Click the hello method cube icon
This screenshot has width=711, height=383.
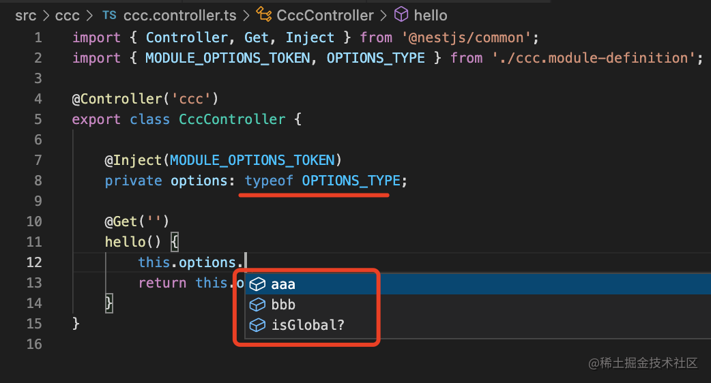[x=402, y=15]
